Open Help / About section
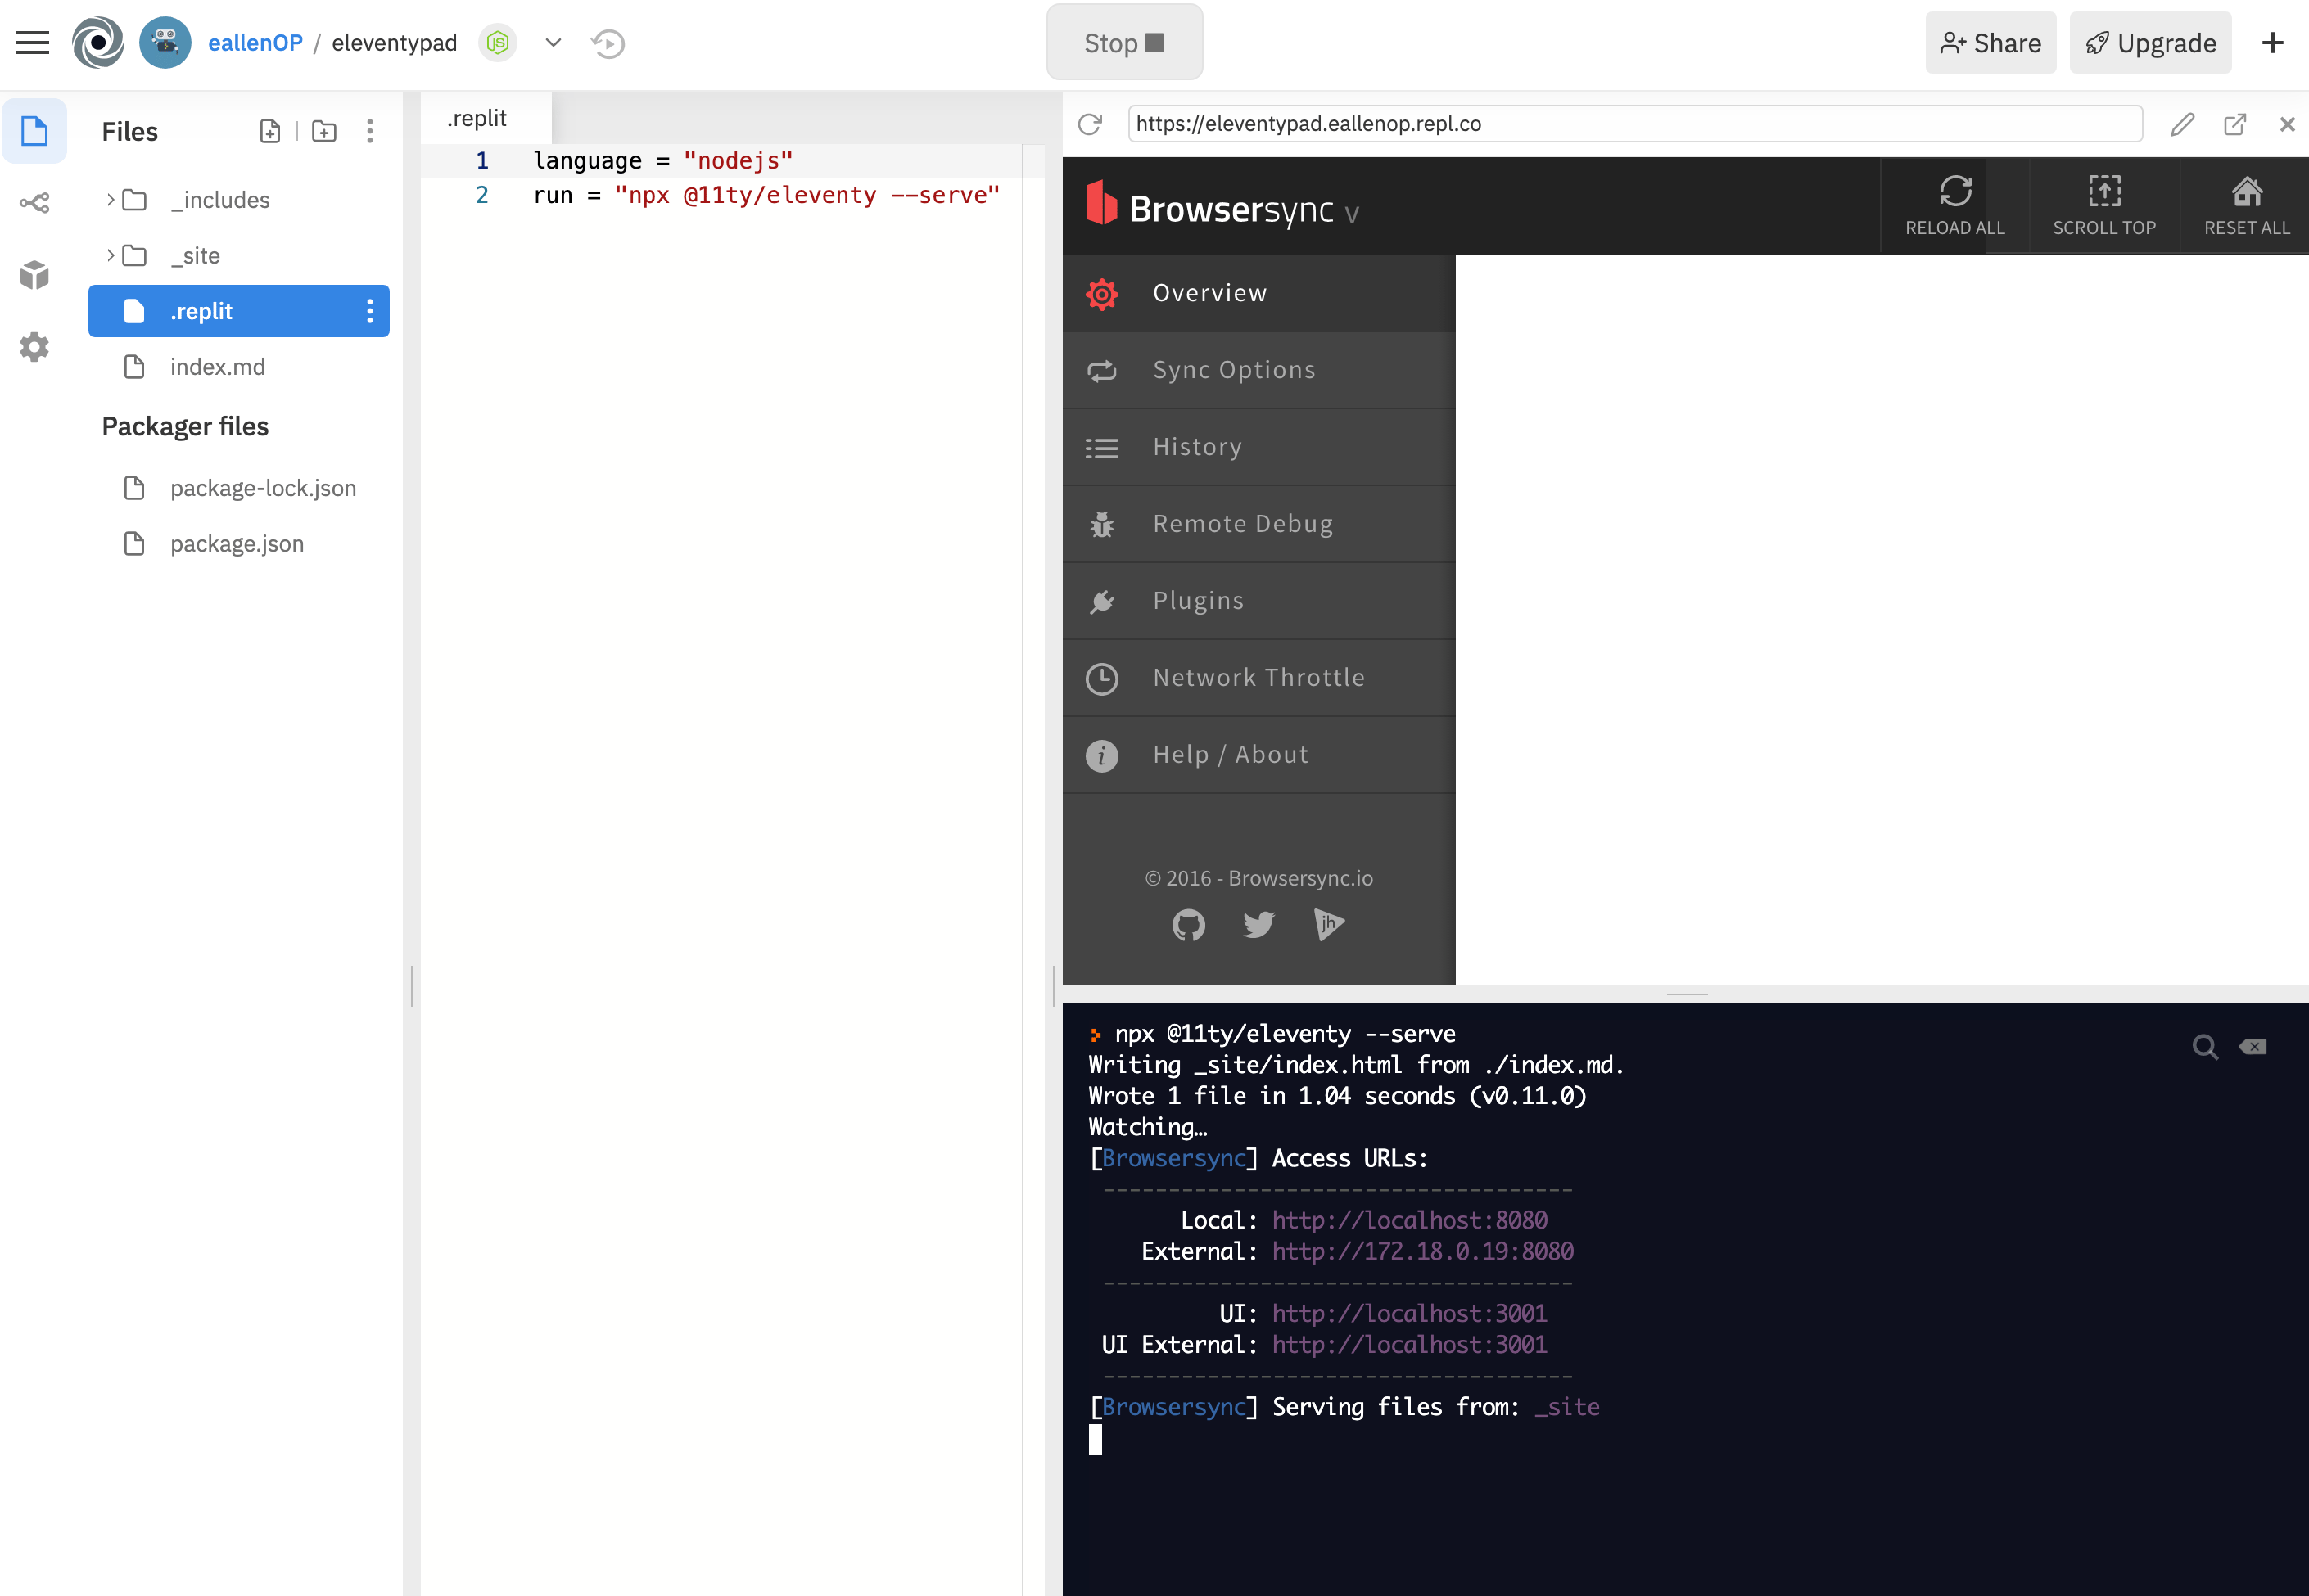2309x1596 pixels. tap(1258, 755)
